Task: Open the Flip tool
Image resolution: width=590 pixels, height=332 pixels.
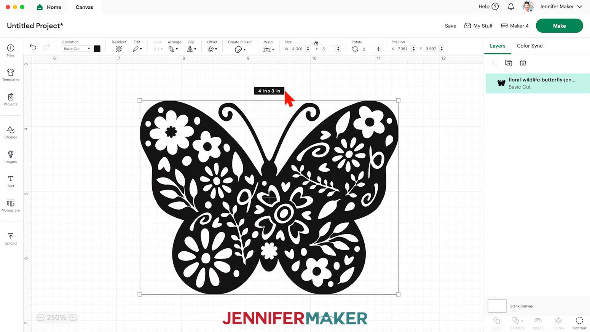Action: pos(190,49)
